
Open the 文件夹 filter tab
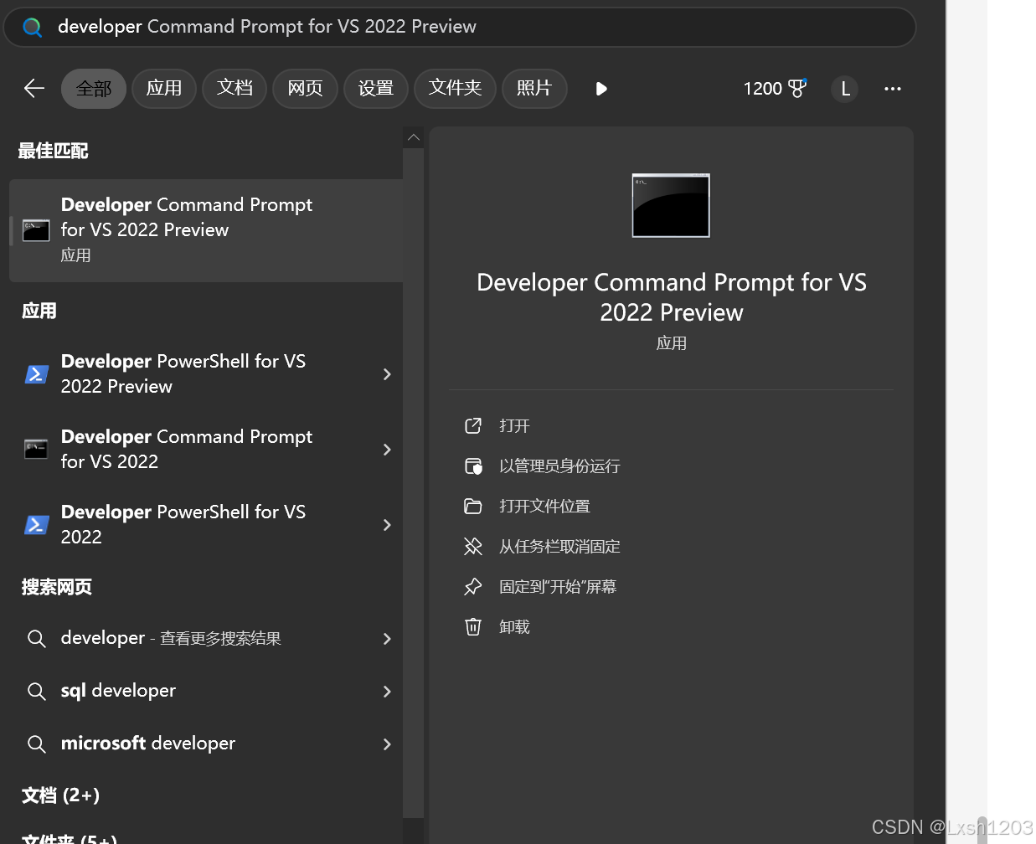click(x=456, y=89)
